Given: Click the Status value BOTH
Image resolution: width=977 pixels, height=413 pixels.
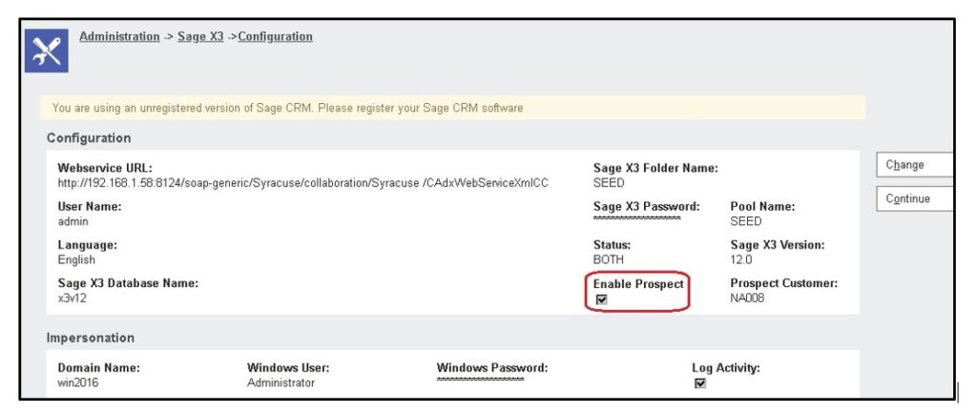Looking at the screenshot, I should [609, 259].
